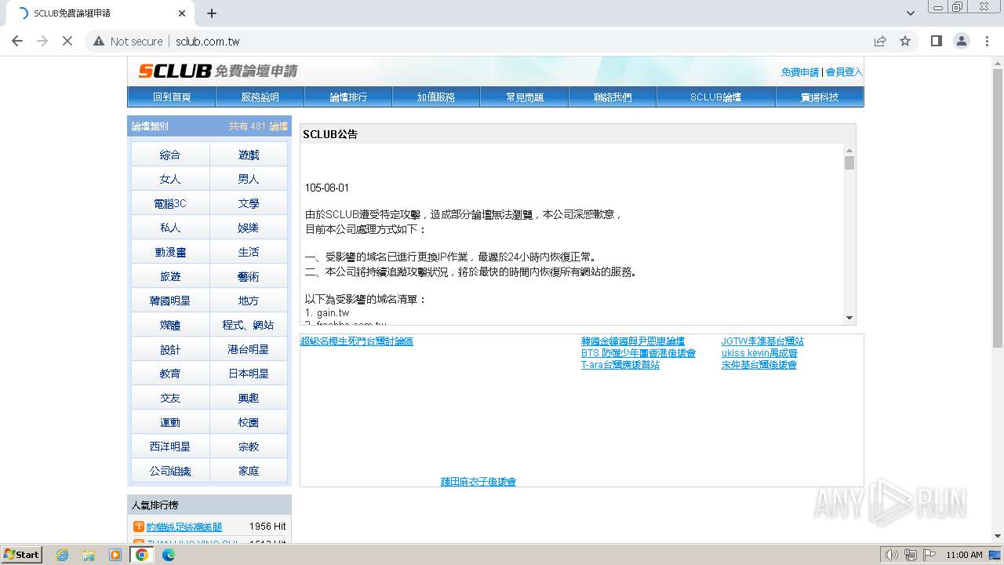
Task: Open 宋仲基台灣後援會 link
Action: tap(759, 365)
